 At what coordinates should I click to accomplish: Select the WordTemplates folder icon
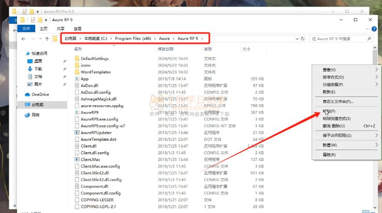[77, 72]
